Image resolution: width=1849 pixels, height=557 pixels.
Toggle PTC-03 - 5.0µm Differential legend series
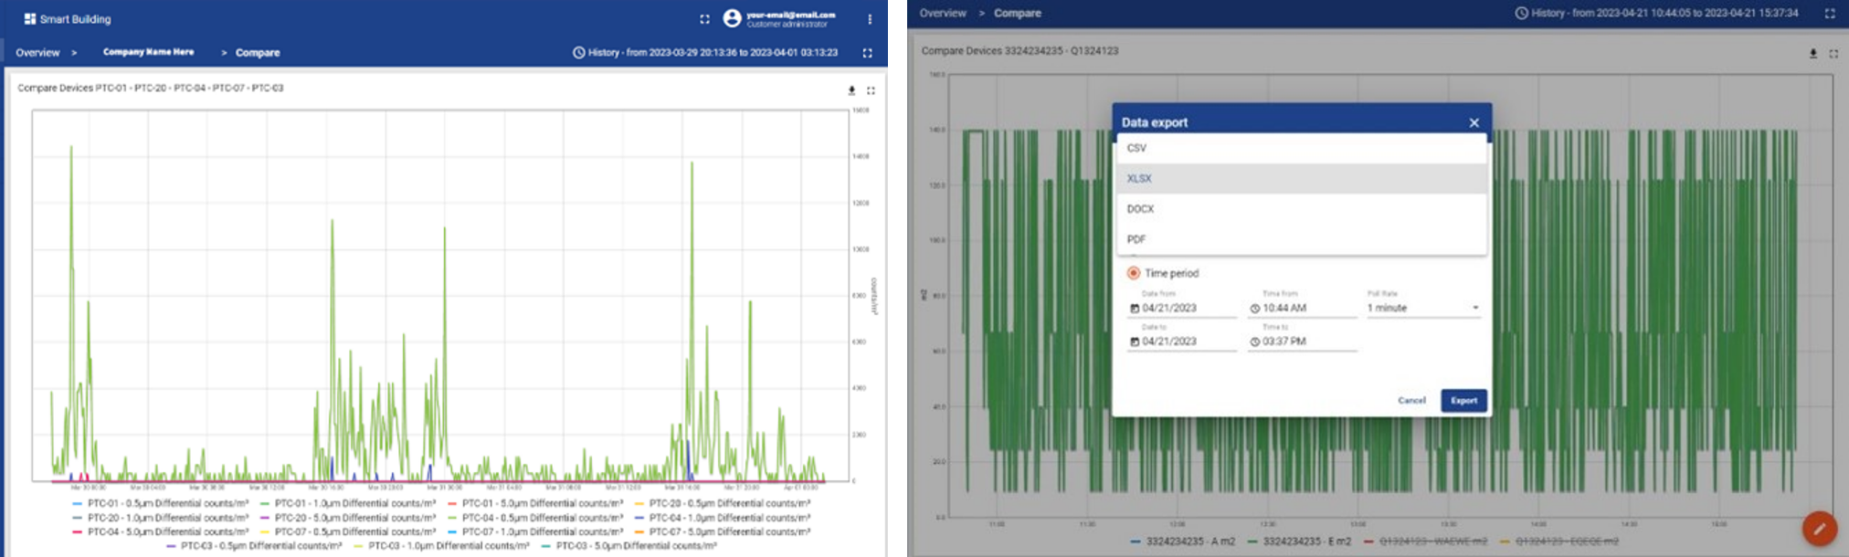(629, 546)
